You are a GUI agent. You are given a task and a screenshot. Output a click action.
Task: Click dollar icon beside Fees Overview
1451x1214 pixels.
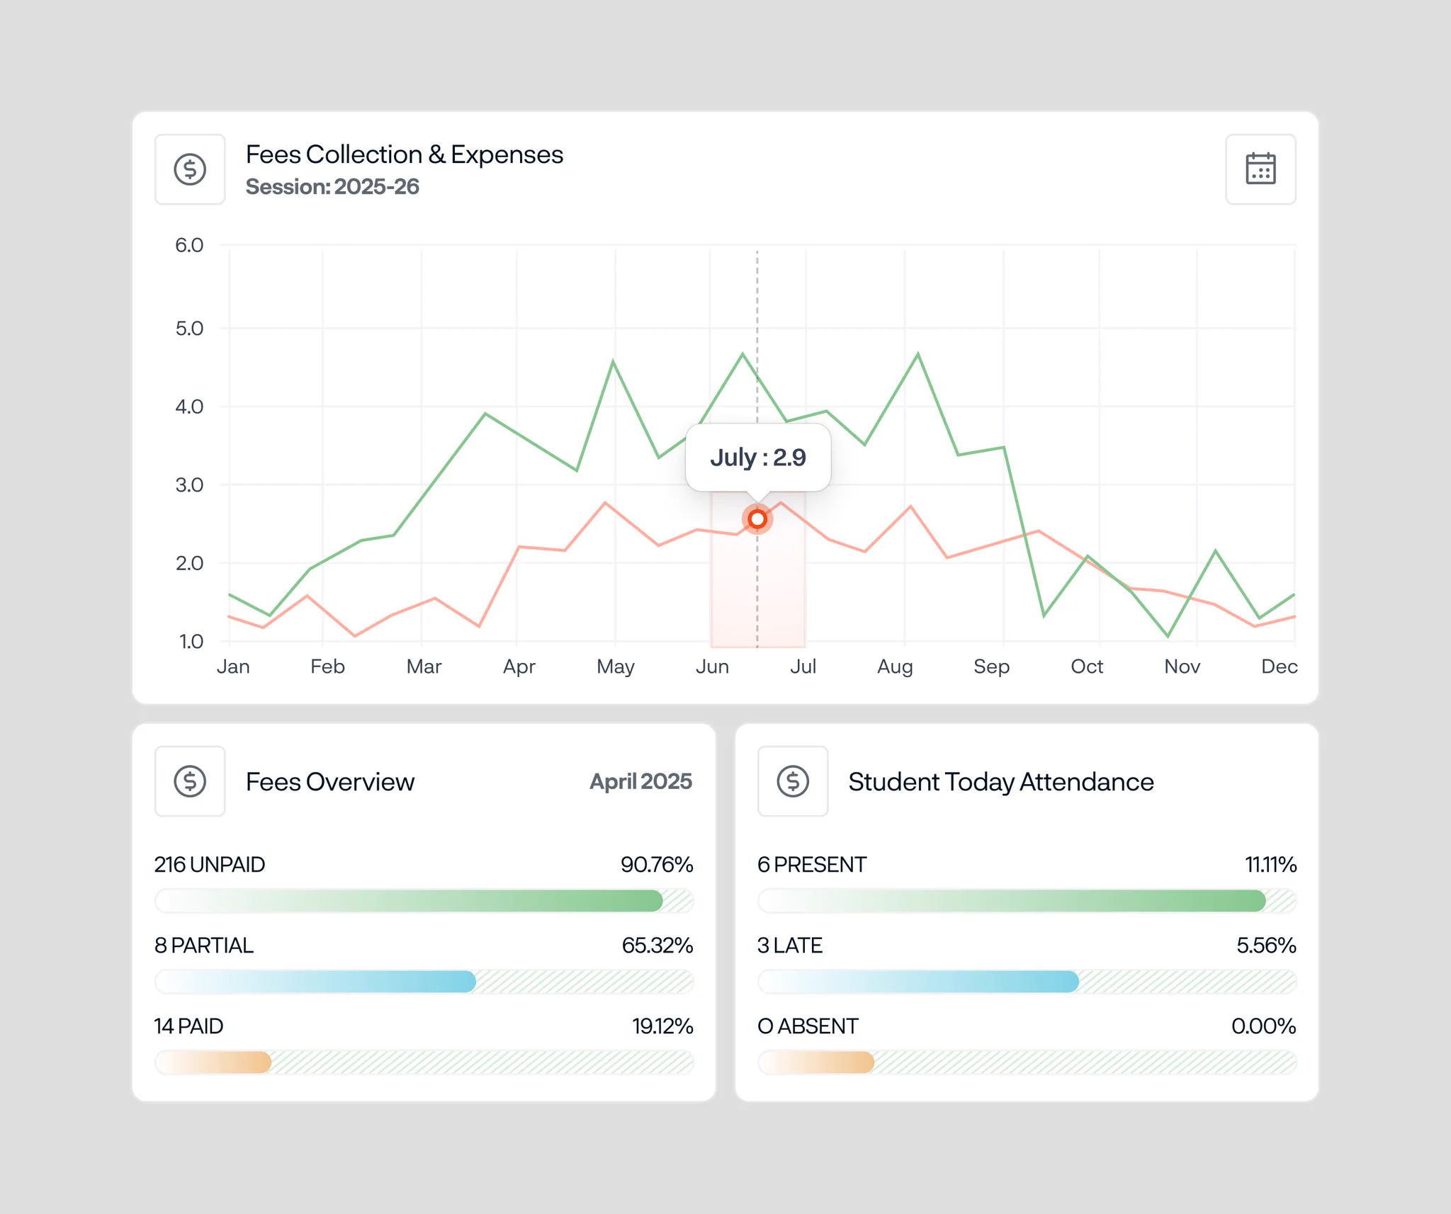[x=190, y=781]
